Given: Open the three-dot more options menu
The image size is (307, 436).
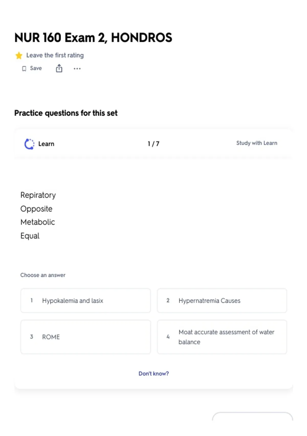Looking at the screenshot, I should point(77,68).
